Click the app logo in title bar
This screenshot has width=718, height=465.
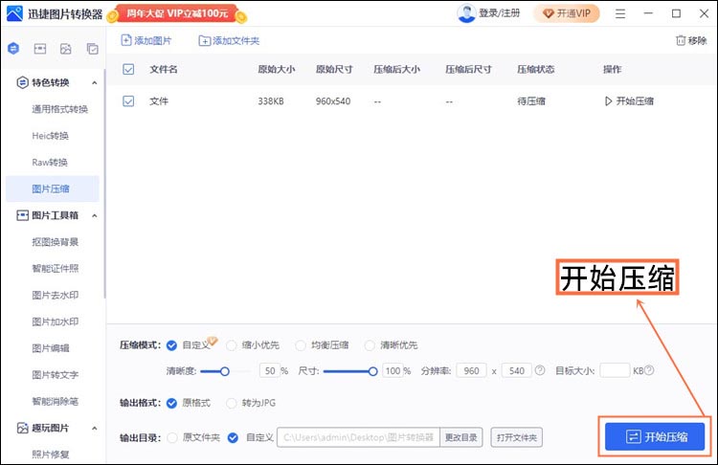(x=14, y=13)
